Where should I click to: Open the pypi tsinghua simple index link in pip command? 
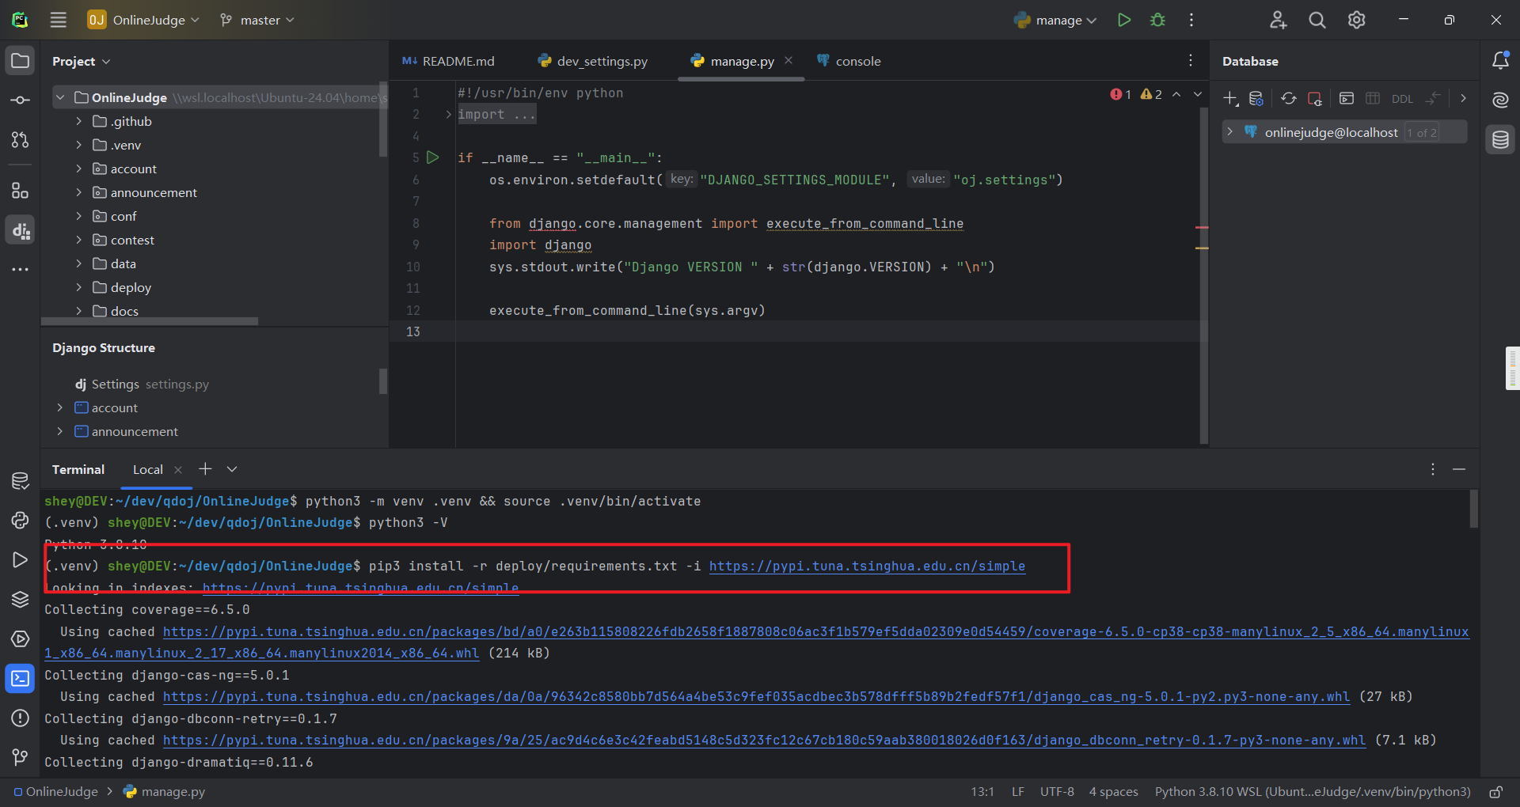867,566
